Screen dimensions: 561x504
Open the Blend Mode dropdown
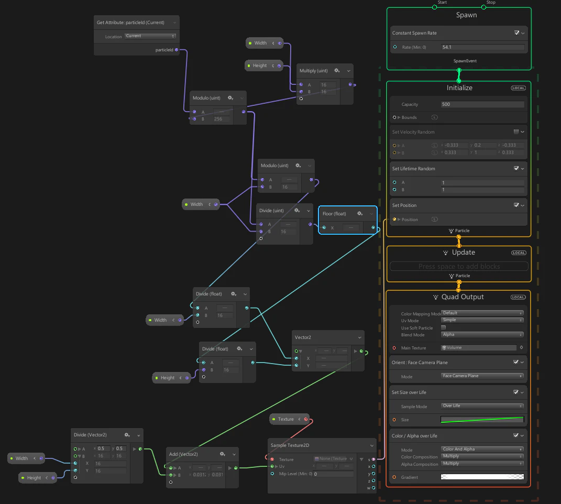(x=482, y=334)
